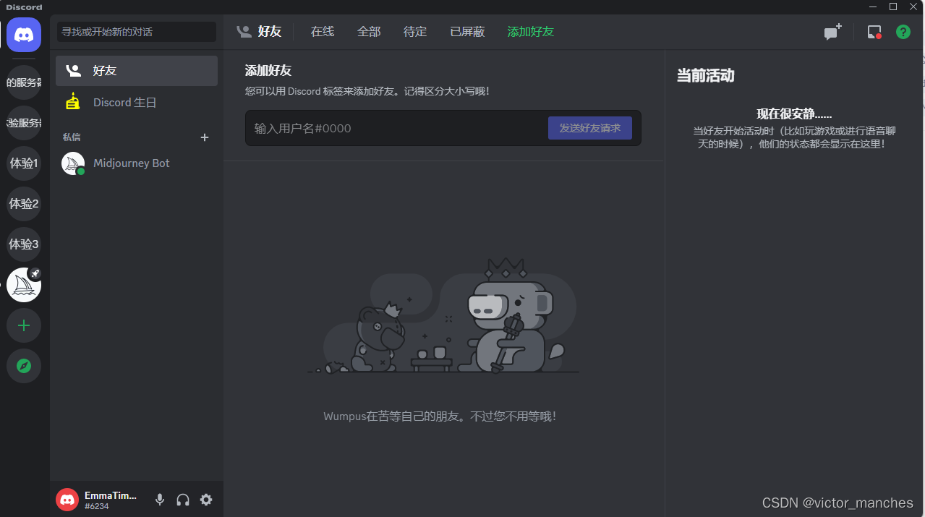Select 好友 in the sidebar

[137, 71]
